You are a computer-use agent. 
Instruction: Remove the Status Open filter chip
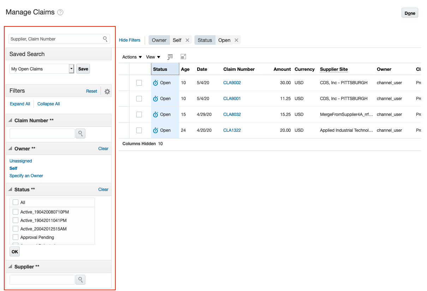(236, 40)
